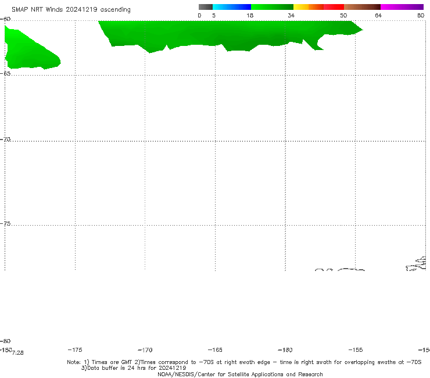Image resolution: width=430 pixels, height=378 pixels.
Task: Click the title "SMAP NRT Winds 20241219 ascending"
Action: (x=71, y=10)
